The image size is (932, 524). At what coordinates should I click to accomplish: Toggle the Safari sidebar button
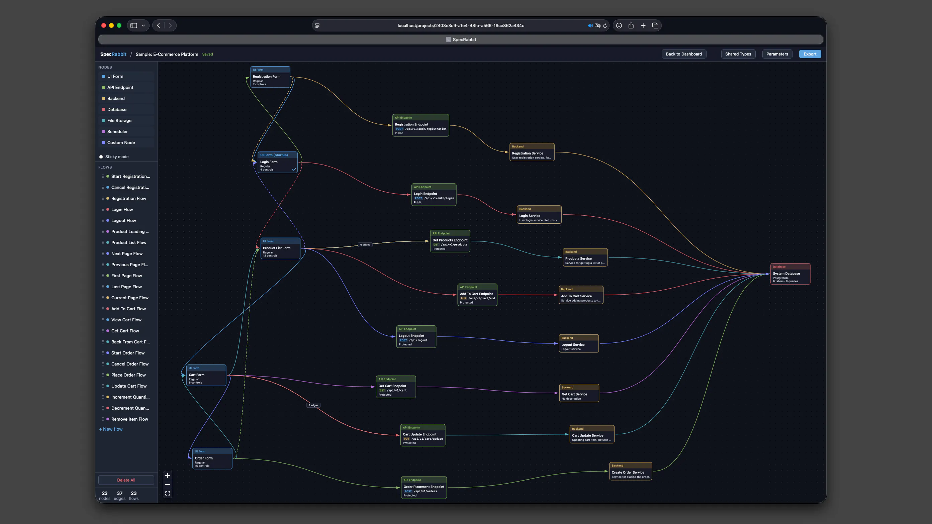(x=134, y=25)
